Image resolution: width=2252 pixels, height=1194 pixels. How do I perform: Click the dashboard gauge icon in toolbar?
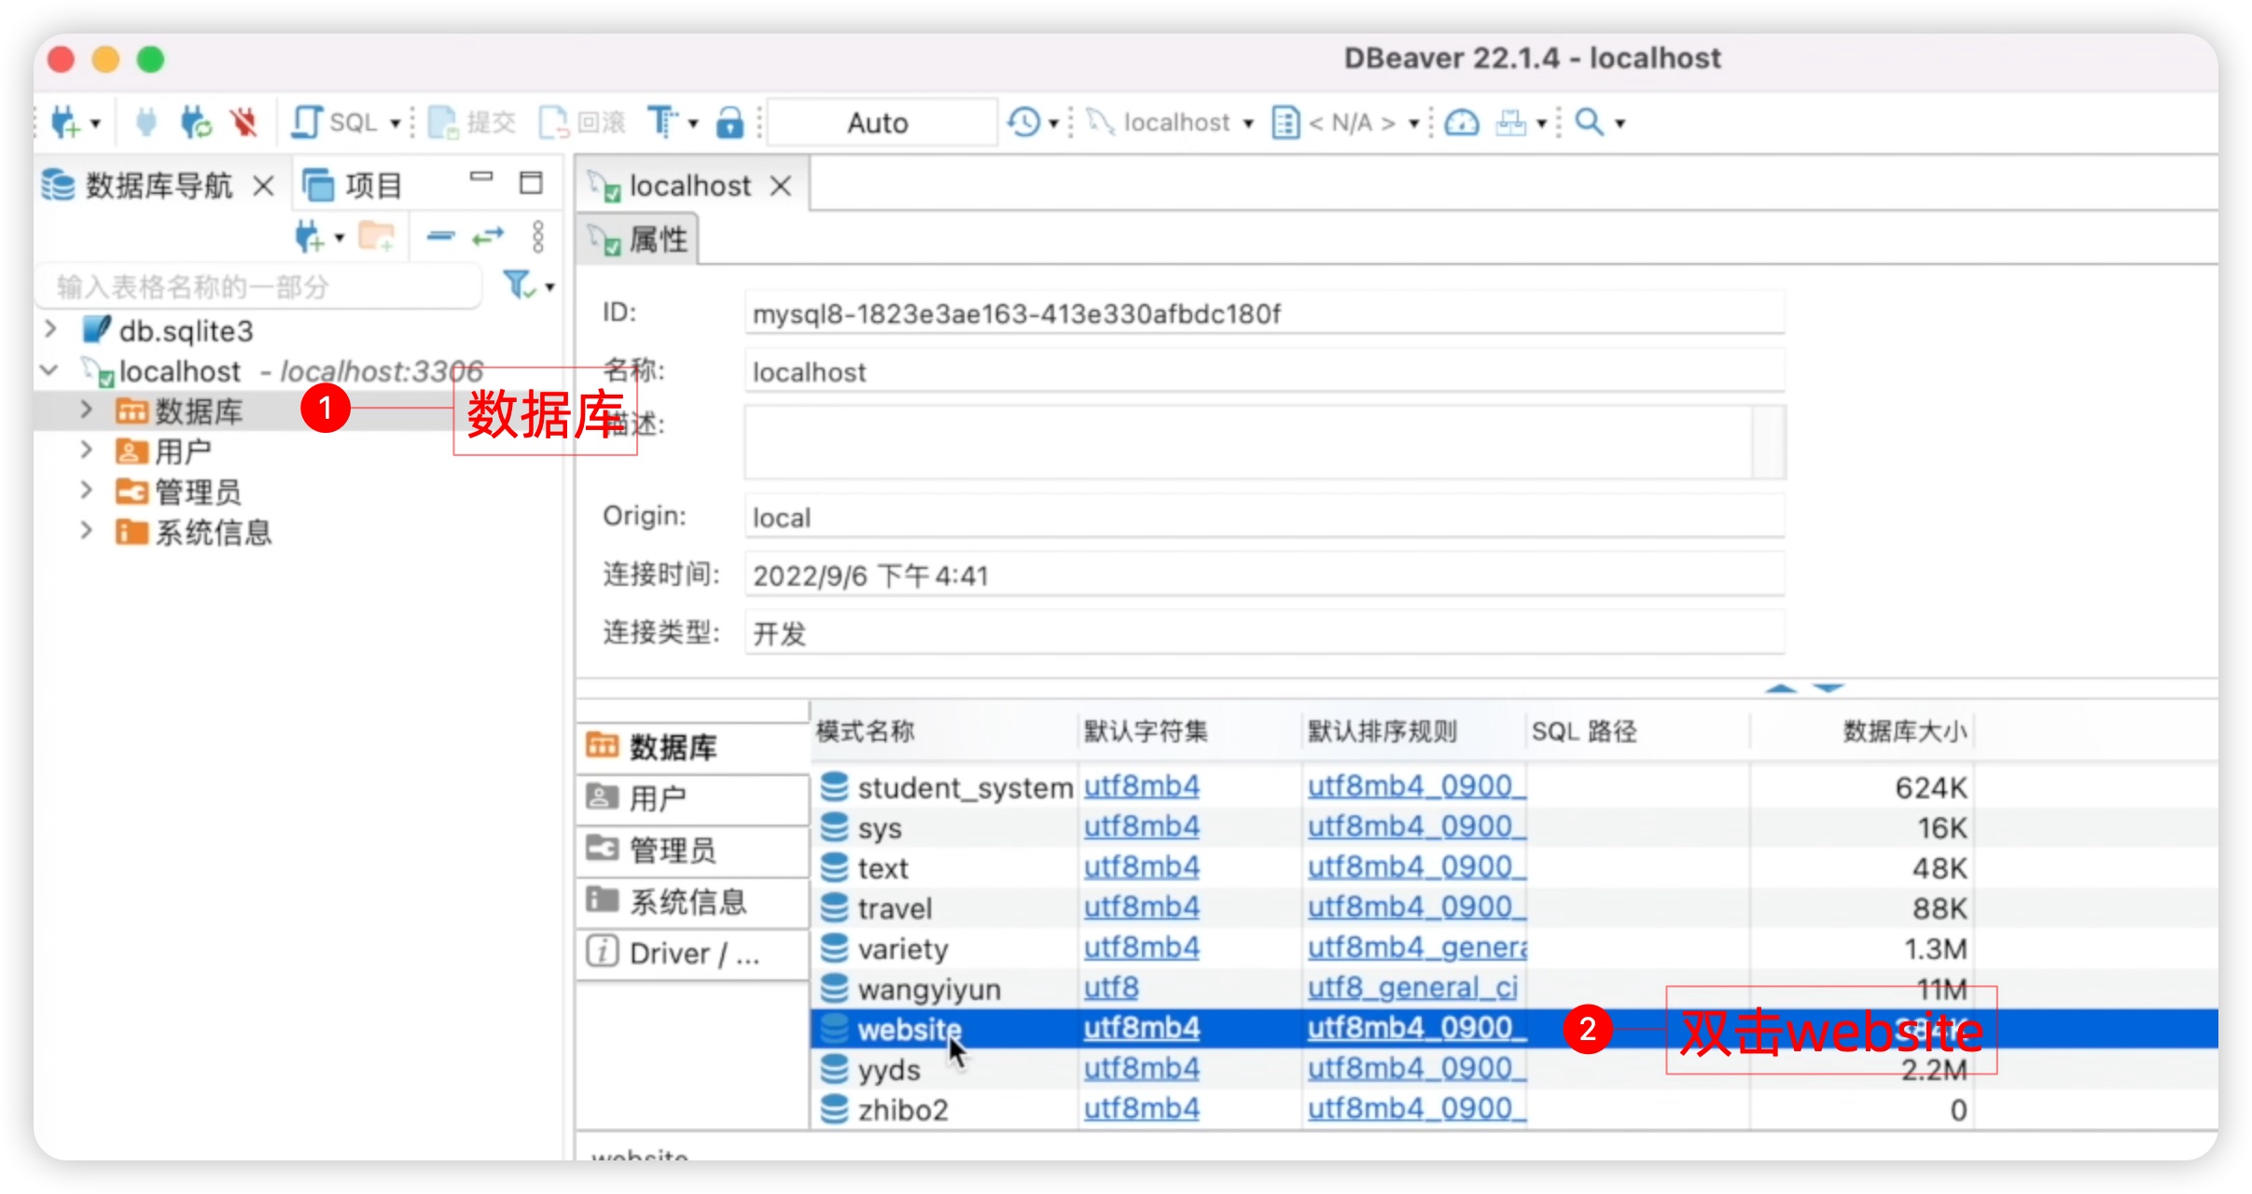pyautogui.click(x=1462, y=122)
